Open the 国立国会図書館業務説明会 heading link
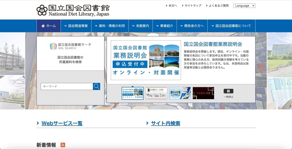 click(x=213, y=44)
